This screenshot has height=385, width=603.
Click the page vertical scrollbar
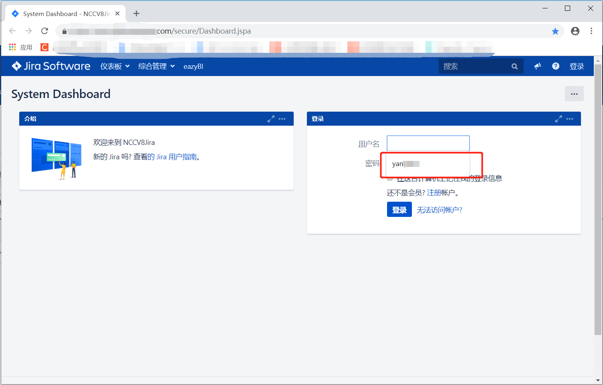pos(598,200)
